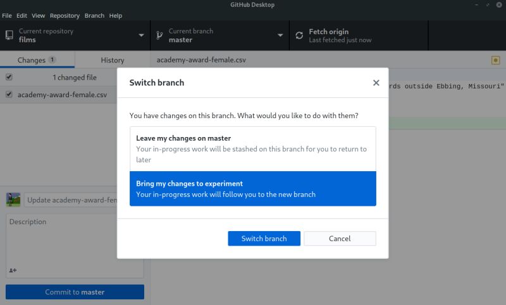The width and height of the screenshot is (506, 305).
Task: Select 'Leave my changes on master' option
Action: point(252,149)
